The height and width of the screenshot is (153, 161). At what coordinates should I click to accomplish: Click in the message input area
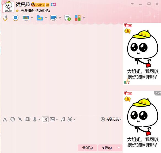61,133
